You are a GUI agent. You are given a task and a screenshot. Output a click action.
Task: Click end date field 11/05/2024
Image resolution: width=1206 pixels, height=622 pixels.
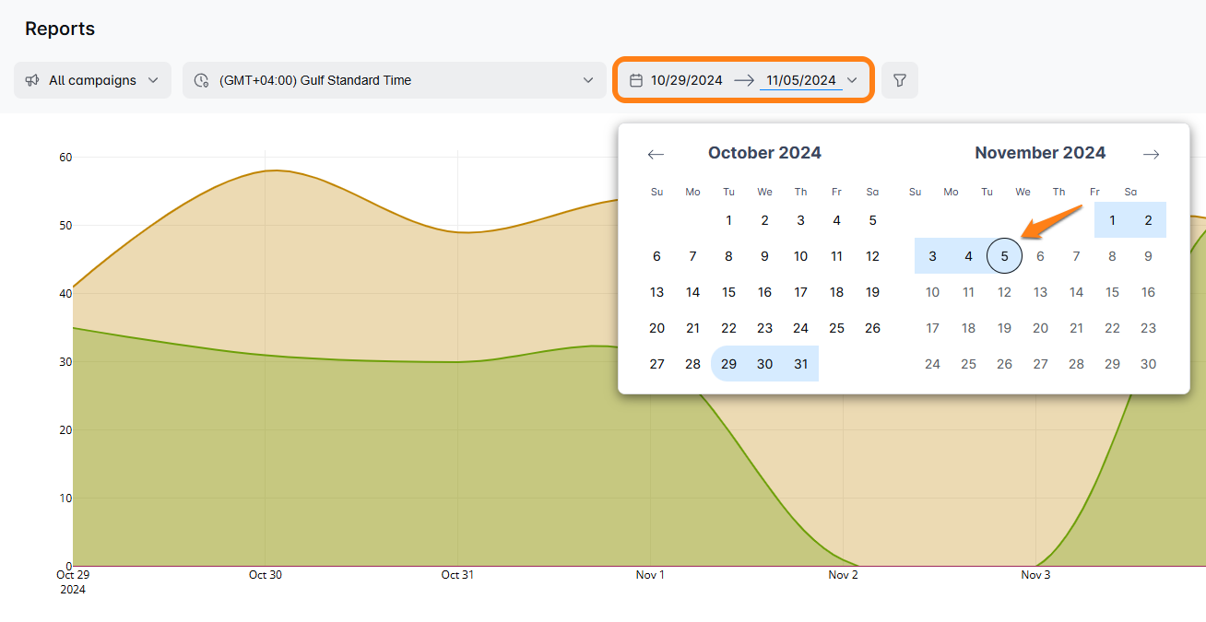point(800,80)
